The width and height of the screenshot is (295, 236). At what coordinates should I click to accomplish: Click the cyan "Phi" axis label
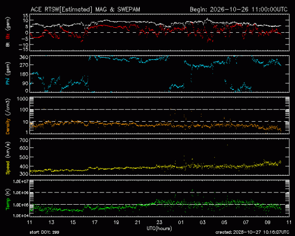[8, 81]
